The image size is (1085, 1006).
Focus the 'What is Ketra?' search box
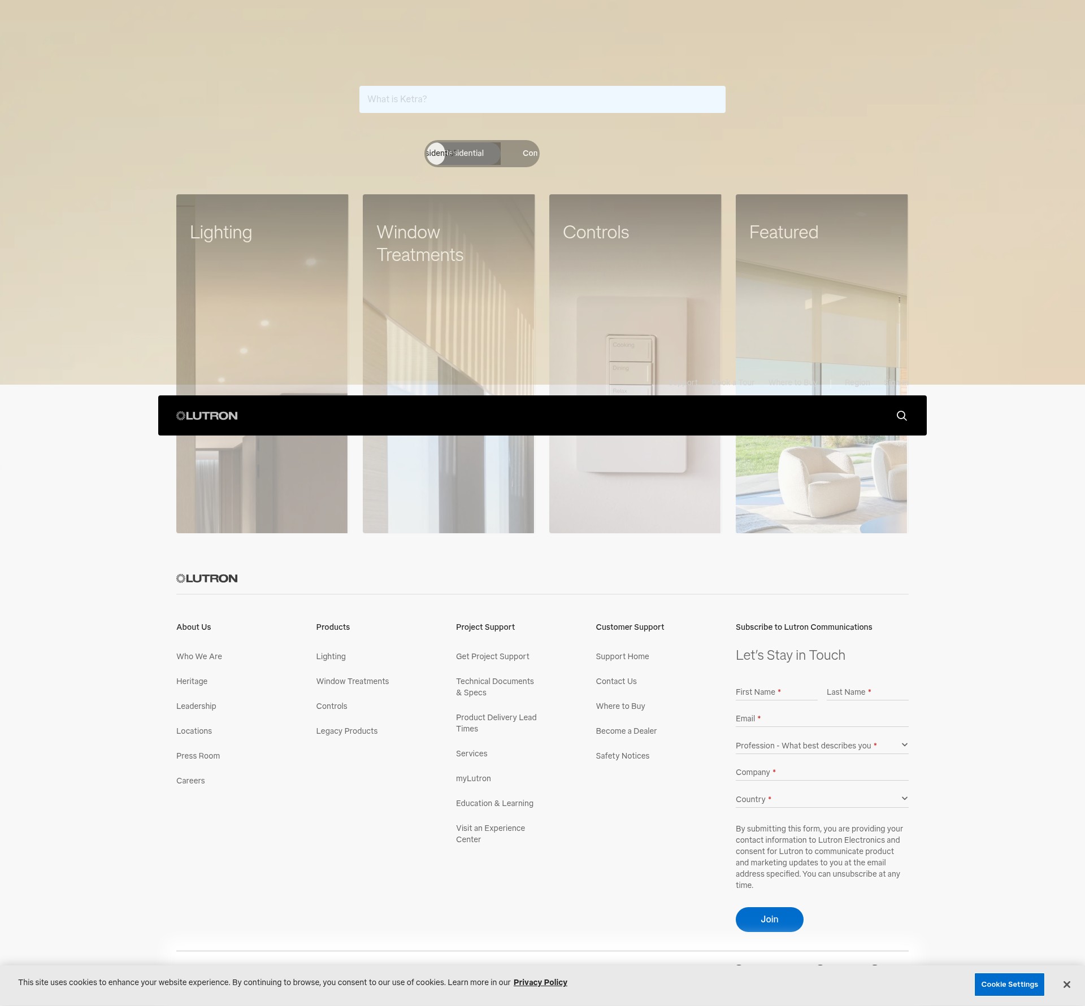coord(542,99)
